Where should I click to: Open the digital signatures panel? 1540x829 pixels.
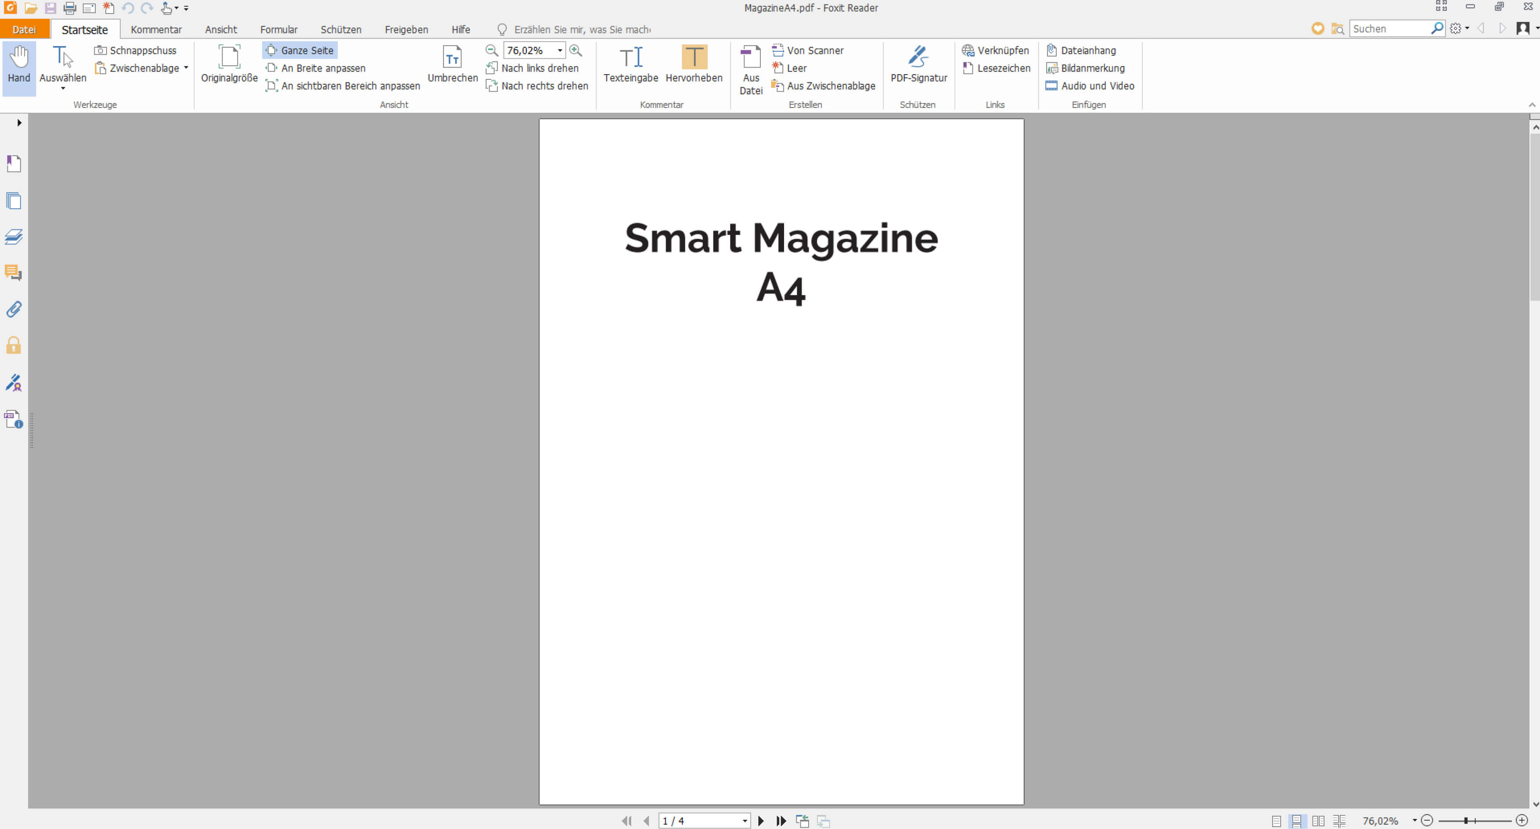14,382
